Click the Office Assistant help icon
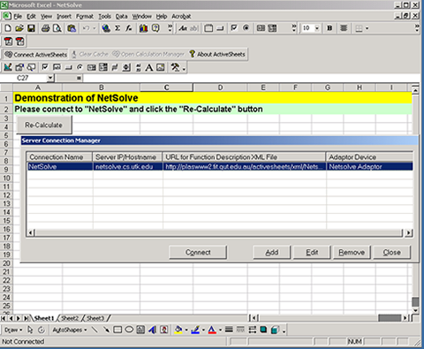This screenshot has height=349, width=424. [155, 28]
